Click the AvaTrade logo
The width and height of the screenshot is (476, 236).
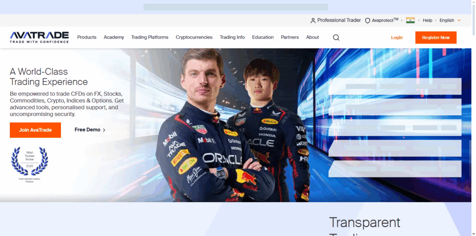(40, 37)
